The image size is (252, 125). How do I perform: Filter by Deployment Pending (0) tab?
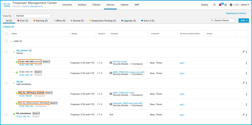tap(102, 21)
